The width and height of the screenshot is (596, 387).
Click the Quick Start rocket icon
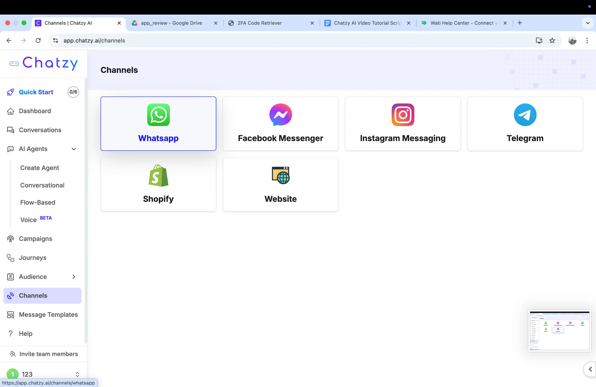tap(10, 92)
